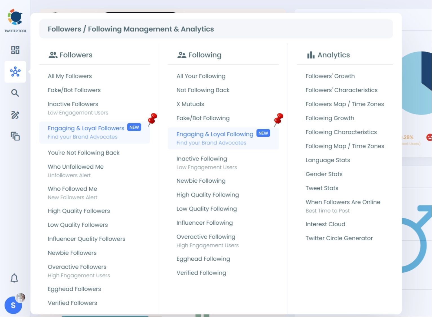This screenshot has height=317, width=432.
Task: Open Engaging & Loyal Followers
Action: point(86,128)
